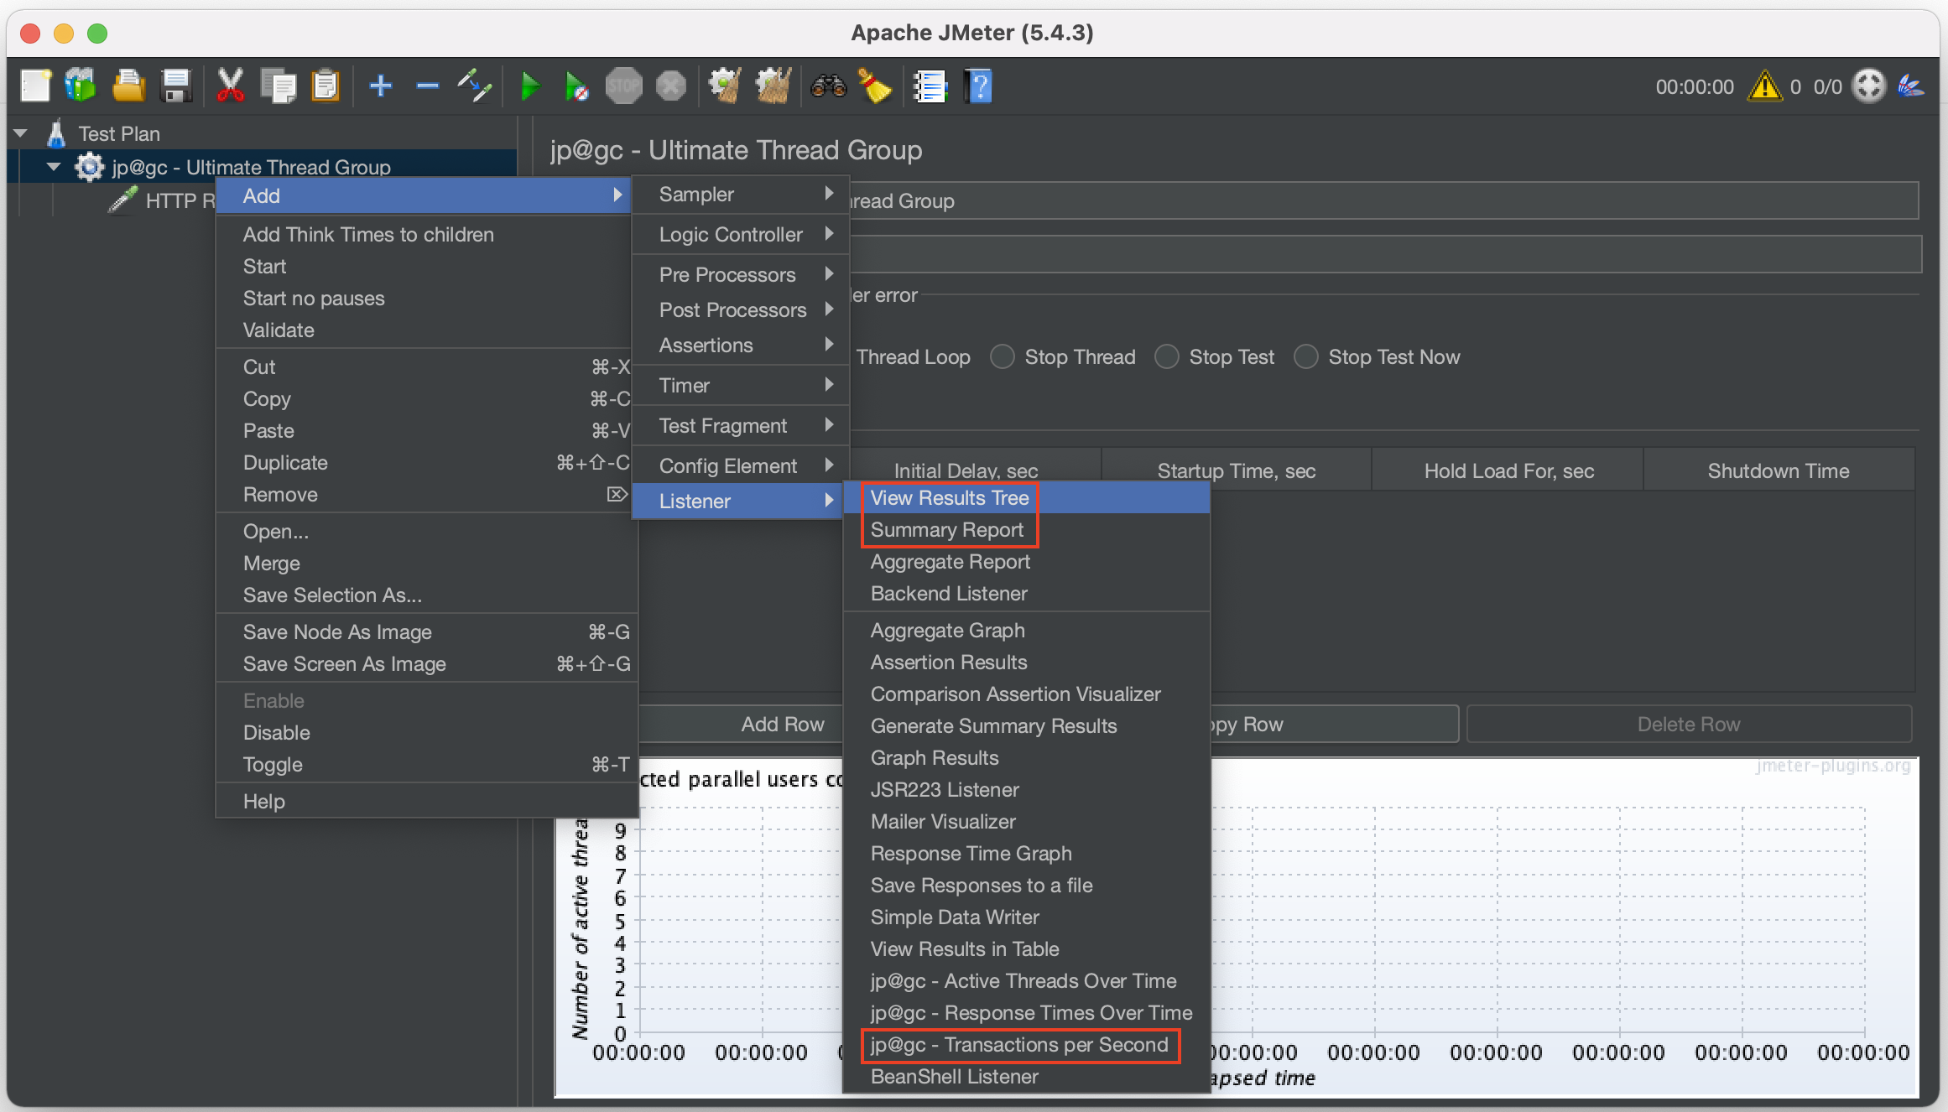
Task: Click the Clear All results icon
Action: pos(773,86)
